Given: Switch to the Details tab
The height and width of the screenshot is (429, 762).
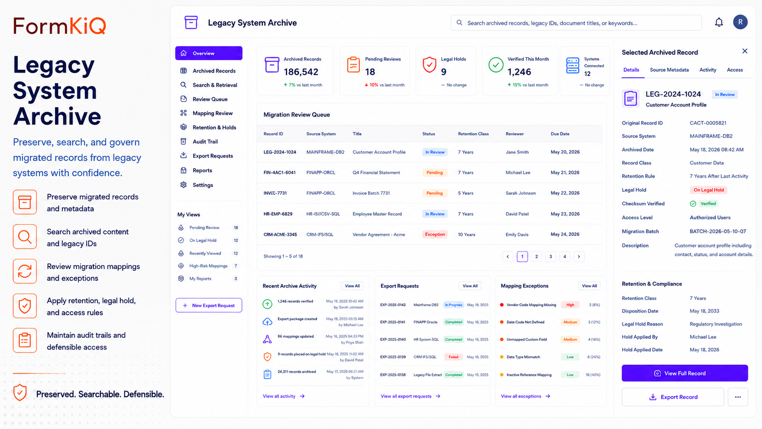Looking at the screenshot, I should coord(631,70).
